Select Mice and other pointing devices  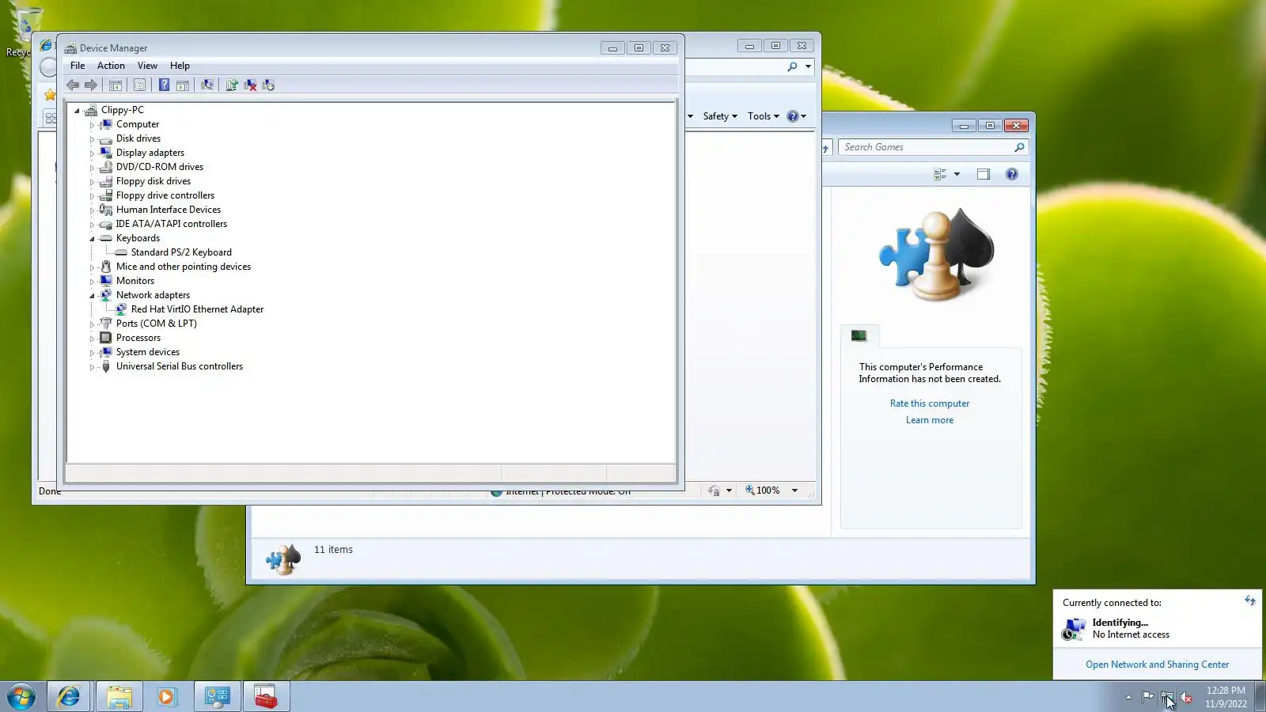tap(184, 267)
